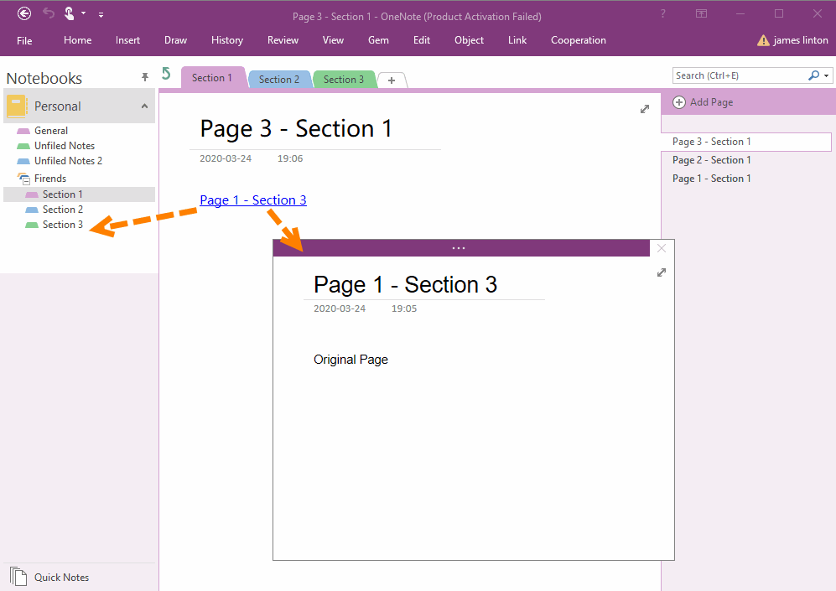The height and width of the screenshot is (591, 836).
Task: Select Page 3 - Section 1 in page list
Action: (x=746, y=142)
